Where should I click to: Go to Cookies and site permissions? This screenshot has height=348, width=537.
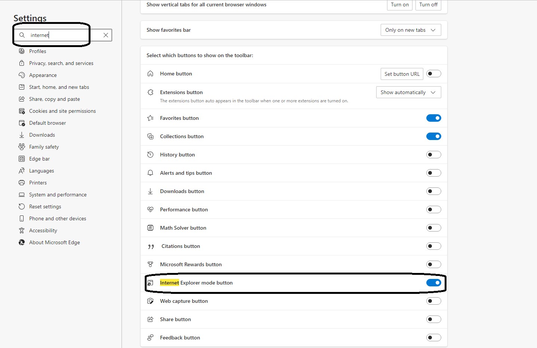click(62, 111)
